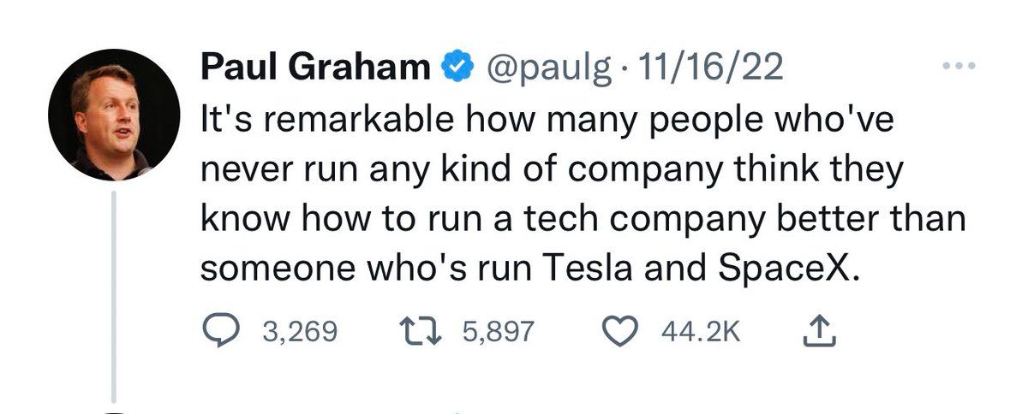The image size is (1028, 414).
Task: View the 44.2K likes count
Action: click(x=700, y=331)
